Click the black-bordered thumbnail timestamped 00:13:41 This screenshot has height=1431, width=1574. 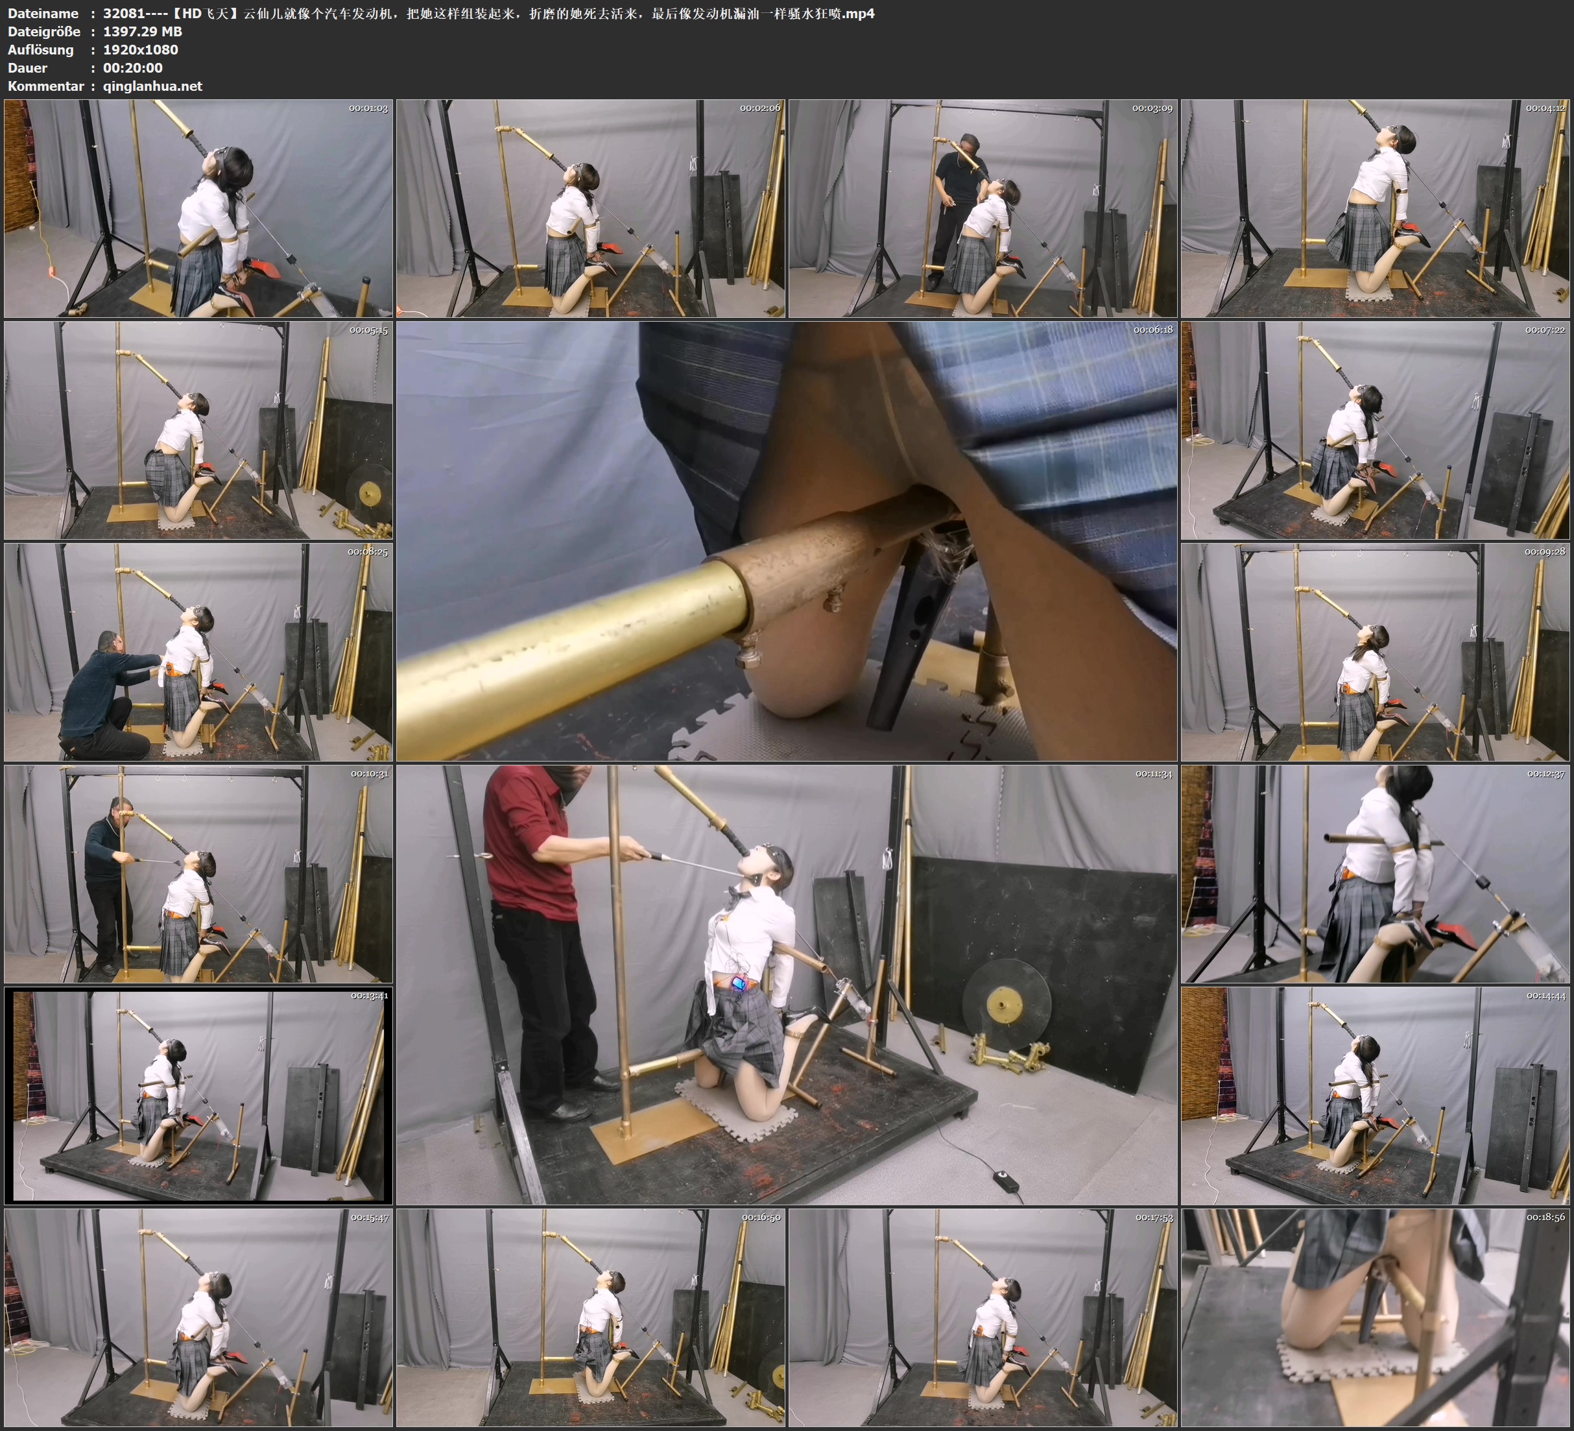(198, 1096)
